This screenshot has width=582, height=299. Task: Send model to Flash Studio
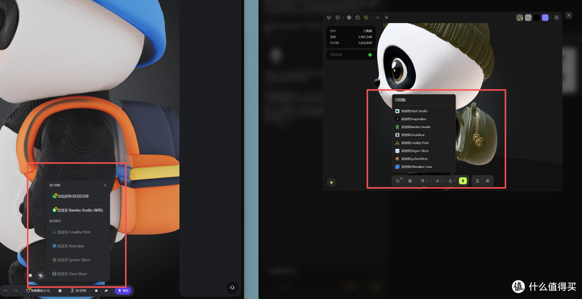[424, 111]
